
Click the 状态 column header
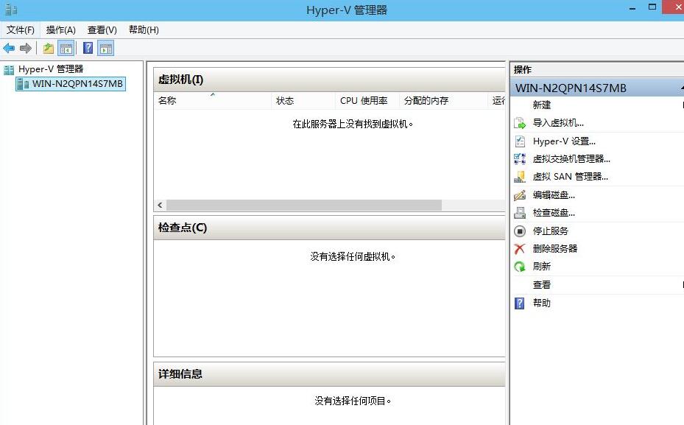point(303,100)
